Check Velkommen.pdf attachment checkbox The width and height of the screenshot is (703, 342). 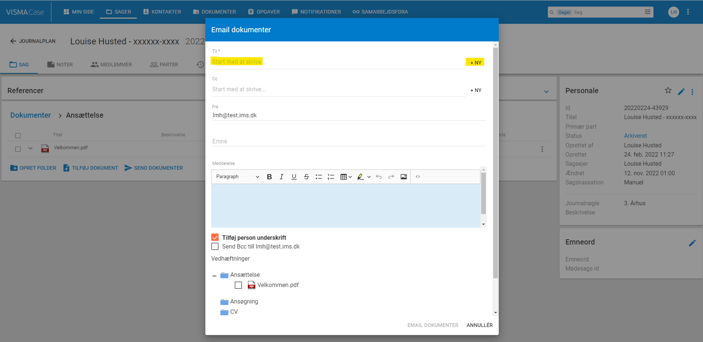point(238,285)
